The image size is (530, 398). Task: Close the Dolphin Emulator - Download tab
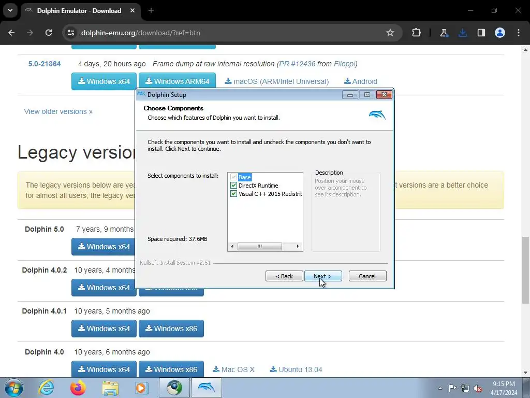click(132, 10)
